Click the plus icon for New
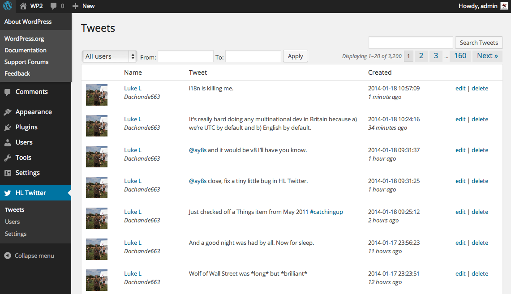Viewport: 511px width, 294px height. tap(75, 6)
